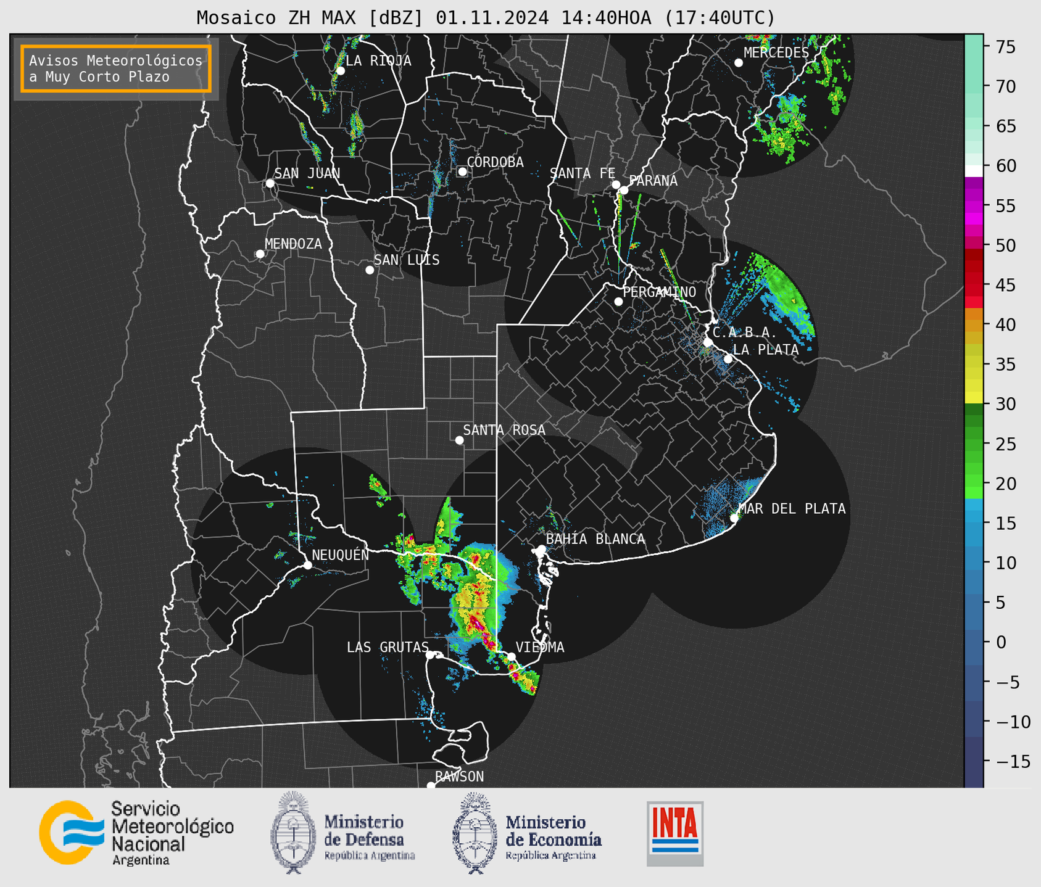The image size is (1041, 887).
Task: Click the Avisos Meteorológicos a Muy Corto Plazo box
Action: click(116, 68)
